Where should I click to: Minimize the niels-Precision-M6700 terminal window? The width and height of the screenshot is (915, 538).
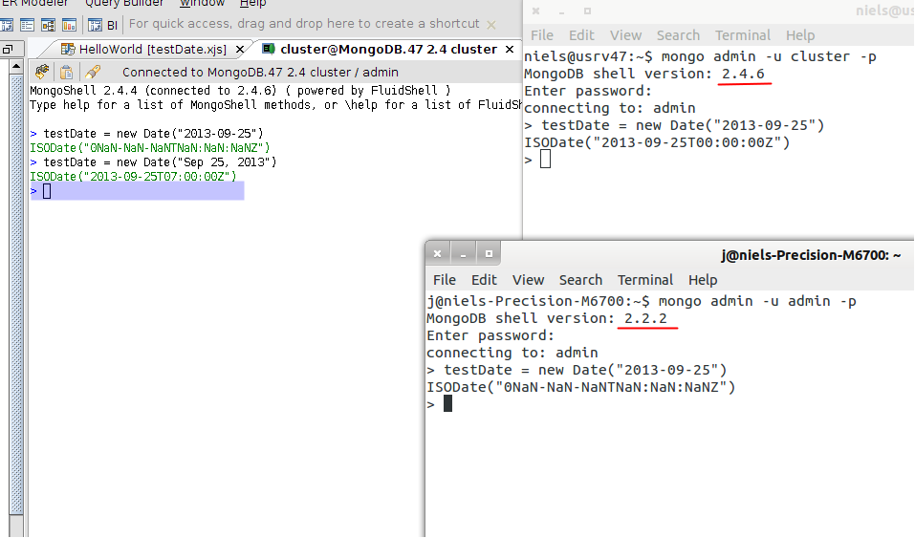point(464,254)
